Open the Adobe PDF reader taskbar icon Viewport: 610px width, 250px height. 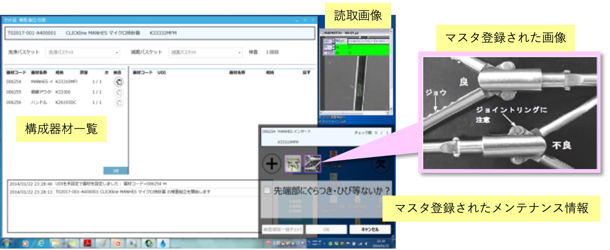(87, 243)
